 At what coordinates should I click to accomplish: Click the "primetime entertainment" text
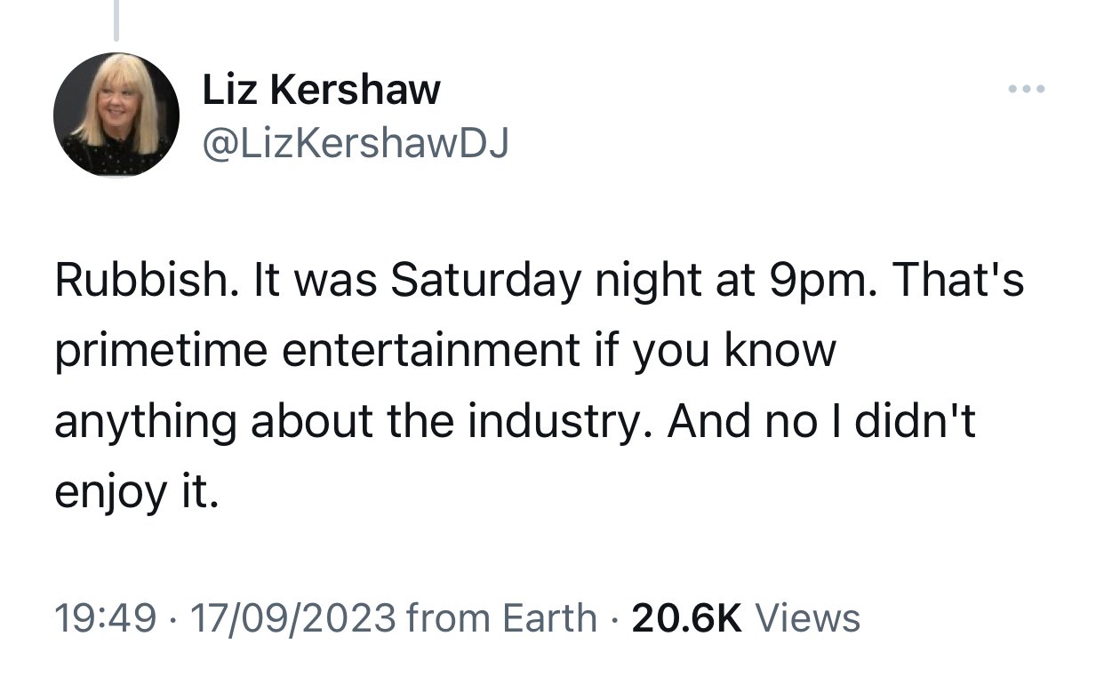pyautogui.click(x=317, y=351)
